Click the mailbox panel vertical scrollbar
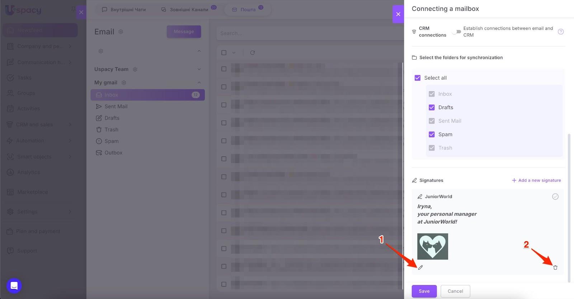This screenshot has width=574, height=299. tap(569, 208)
